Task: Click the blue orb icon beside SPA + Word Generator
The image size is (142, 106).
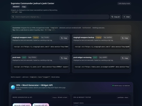Action: point(13,87)
